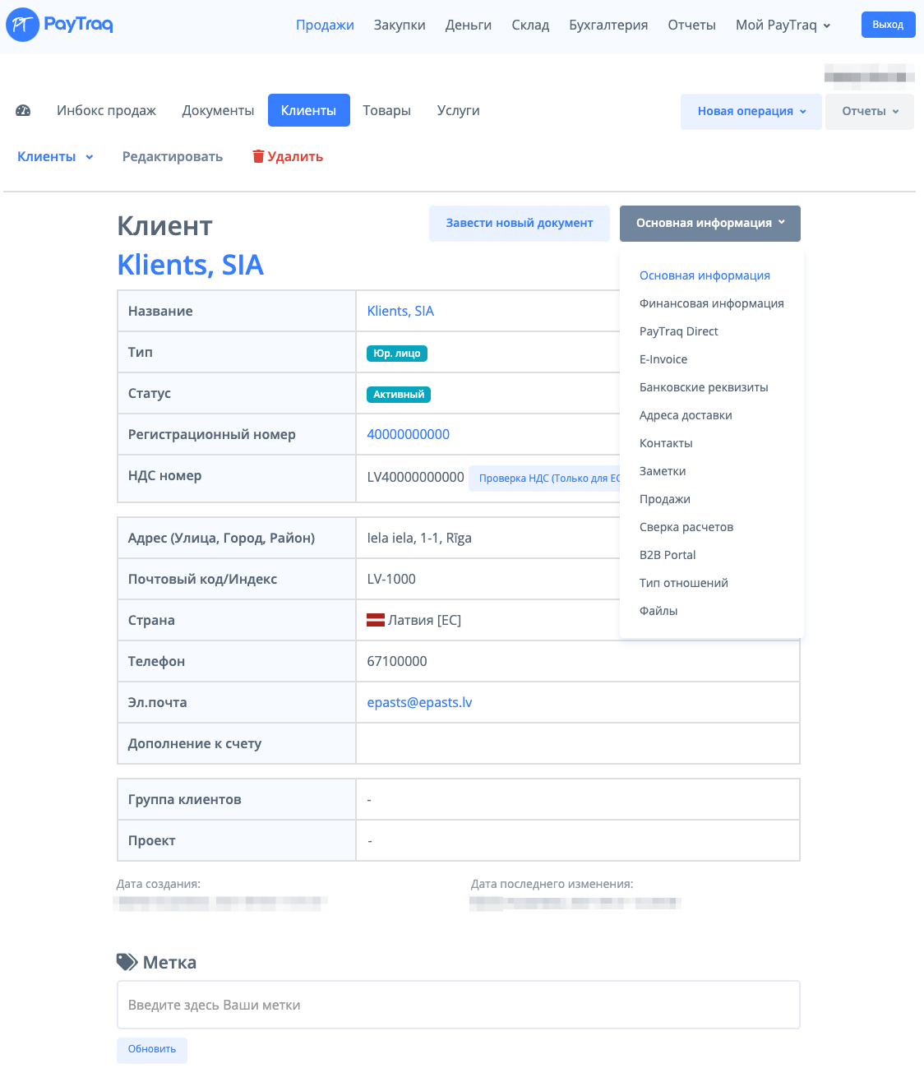Expand the Отчеты dropdown button

point(870,111)
